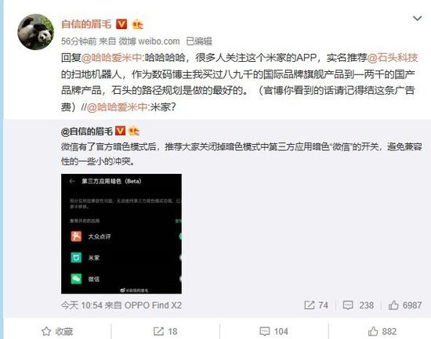The image size is (431, 339).
Task: Open first @哈哈爱米中 mention in reply
Action: pos(111,58)
